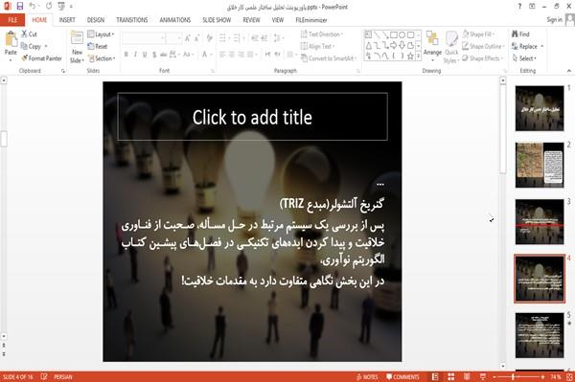The image size is (575, 382).
Task: Select slide 3 thumbnail
Action: (x=539, y=222)
